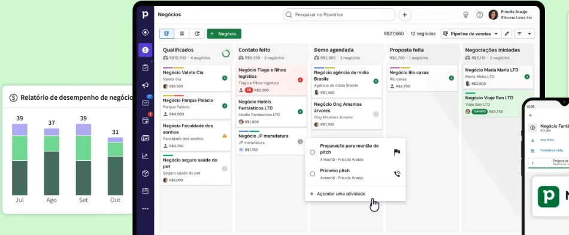Image resolution: width=569 pixels, height=235 pixels.
Task: Open the Contacts card icon in sidebar
Action: click(x=145, y=138)
